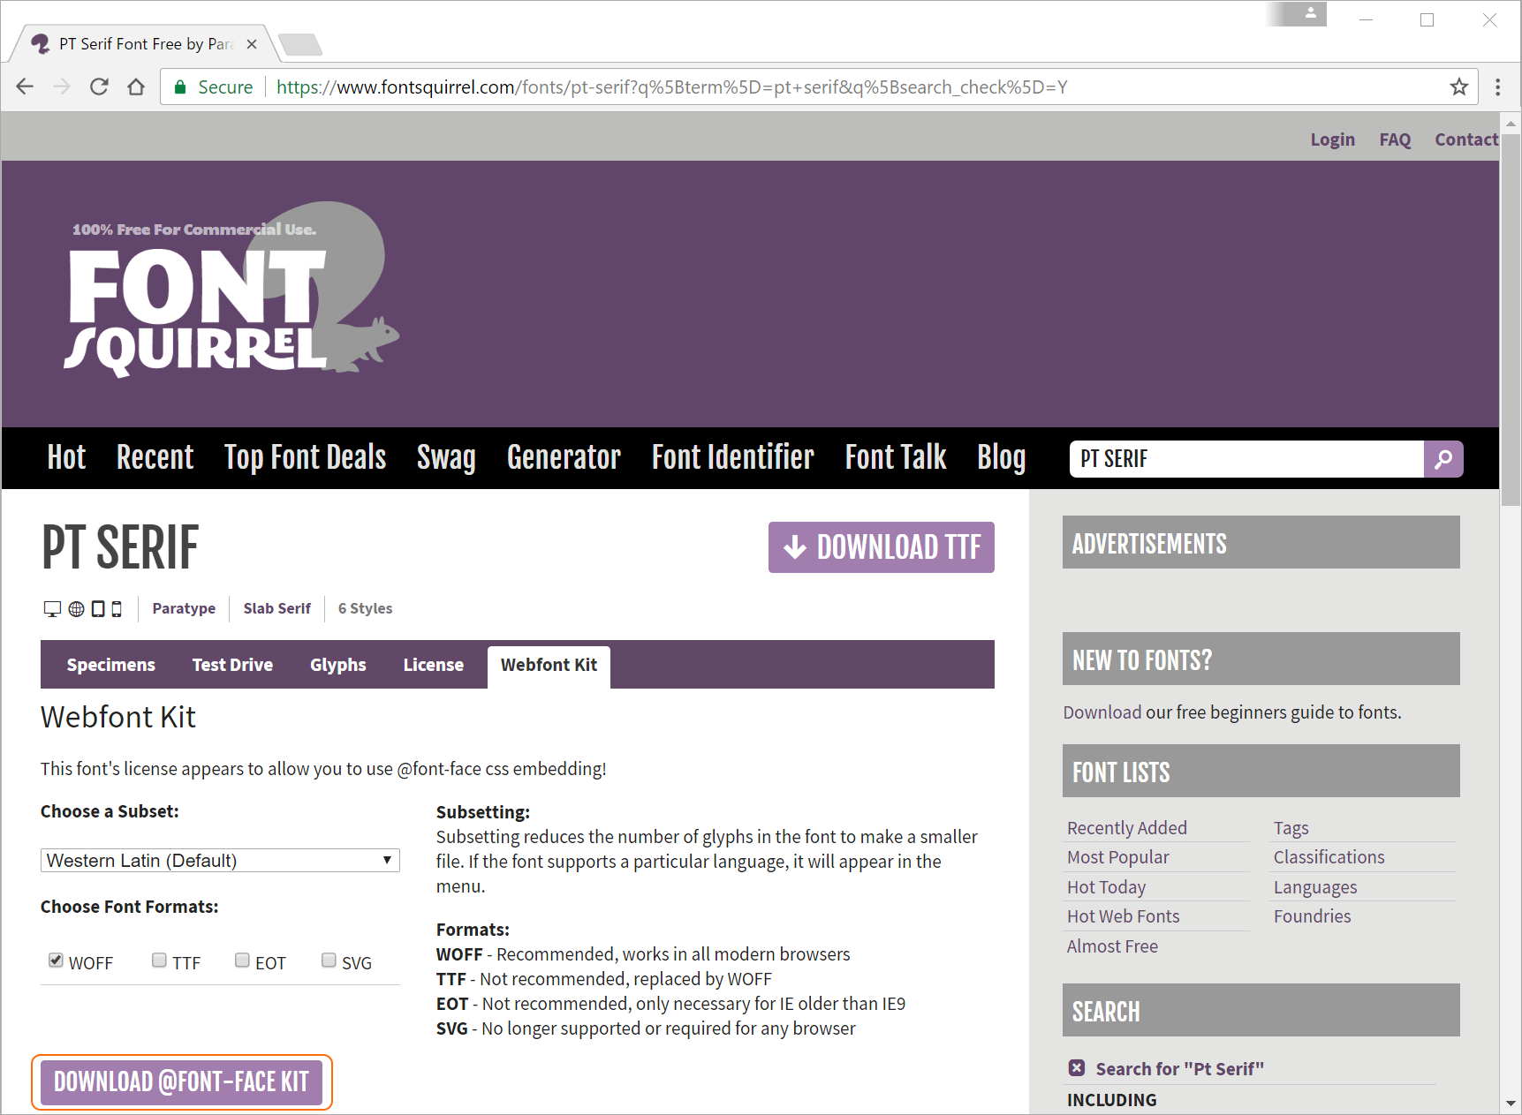The width and height of the screenshot is (1522, 1115).
Task: Remove the 'Pt Serif' search with the X icon
Action: 1077,1068
